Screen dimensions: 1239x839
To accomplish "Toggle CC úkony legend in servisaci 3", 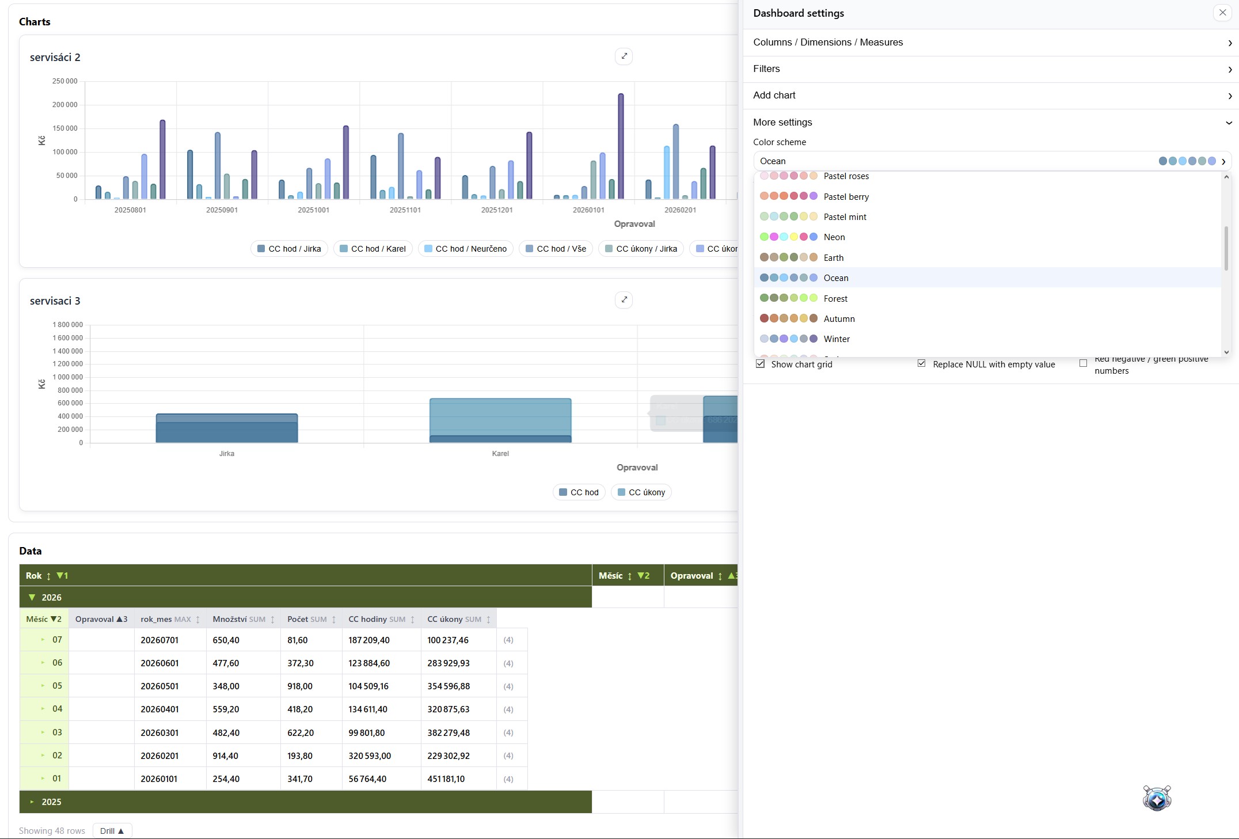I will [641, 492].
